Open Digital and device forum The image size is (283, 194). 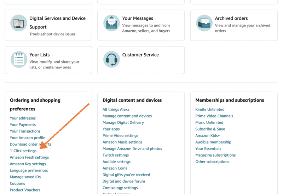124,181
